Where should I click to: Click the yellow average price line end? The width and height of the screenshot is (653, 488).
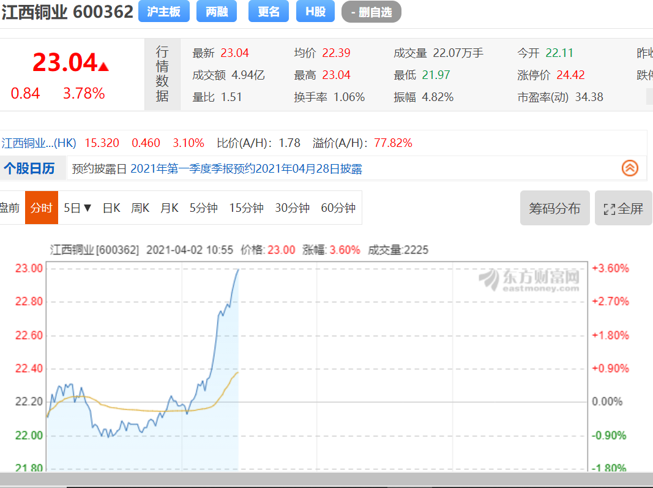tap(238, 372)
